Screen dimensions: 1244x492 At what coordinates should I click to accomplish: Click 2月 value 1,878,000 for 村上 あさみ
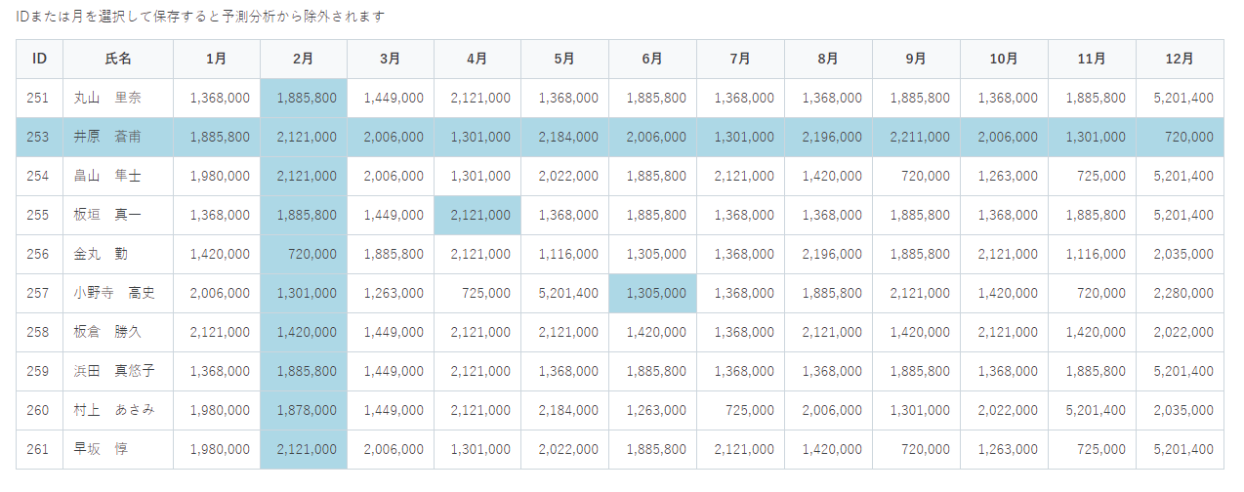click(x=306, y=410)
